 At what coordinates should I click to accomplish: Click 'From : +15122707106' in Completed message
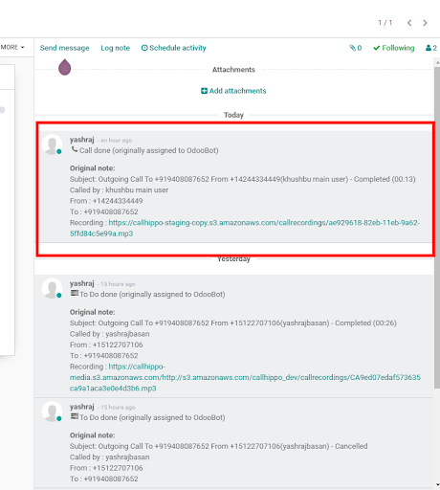point(106,345)
